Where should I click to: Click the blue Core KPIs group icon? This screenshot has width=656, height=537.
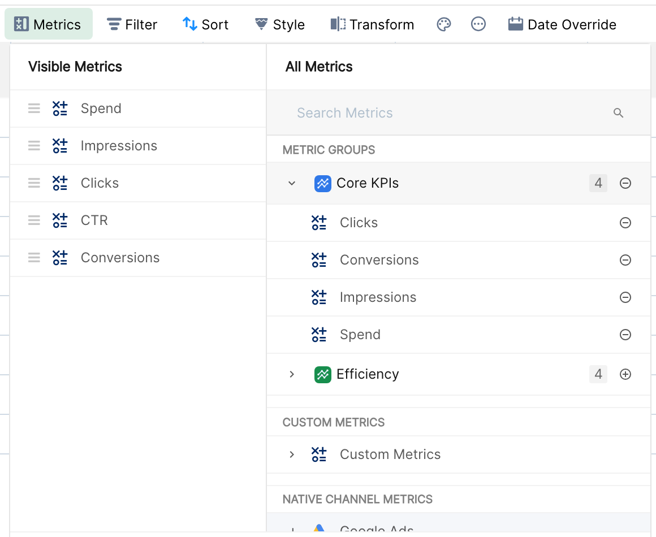(322, 183)
